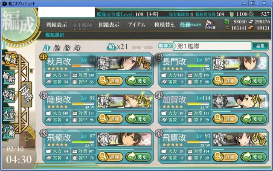
Task: Click the 編集 edit fleet name button
Action: [x=260, y=46]
